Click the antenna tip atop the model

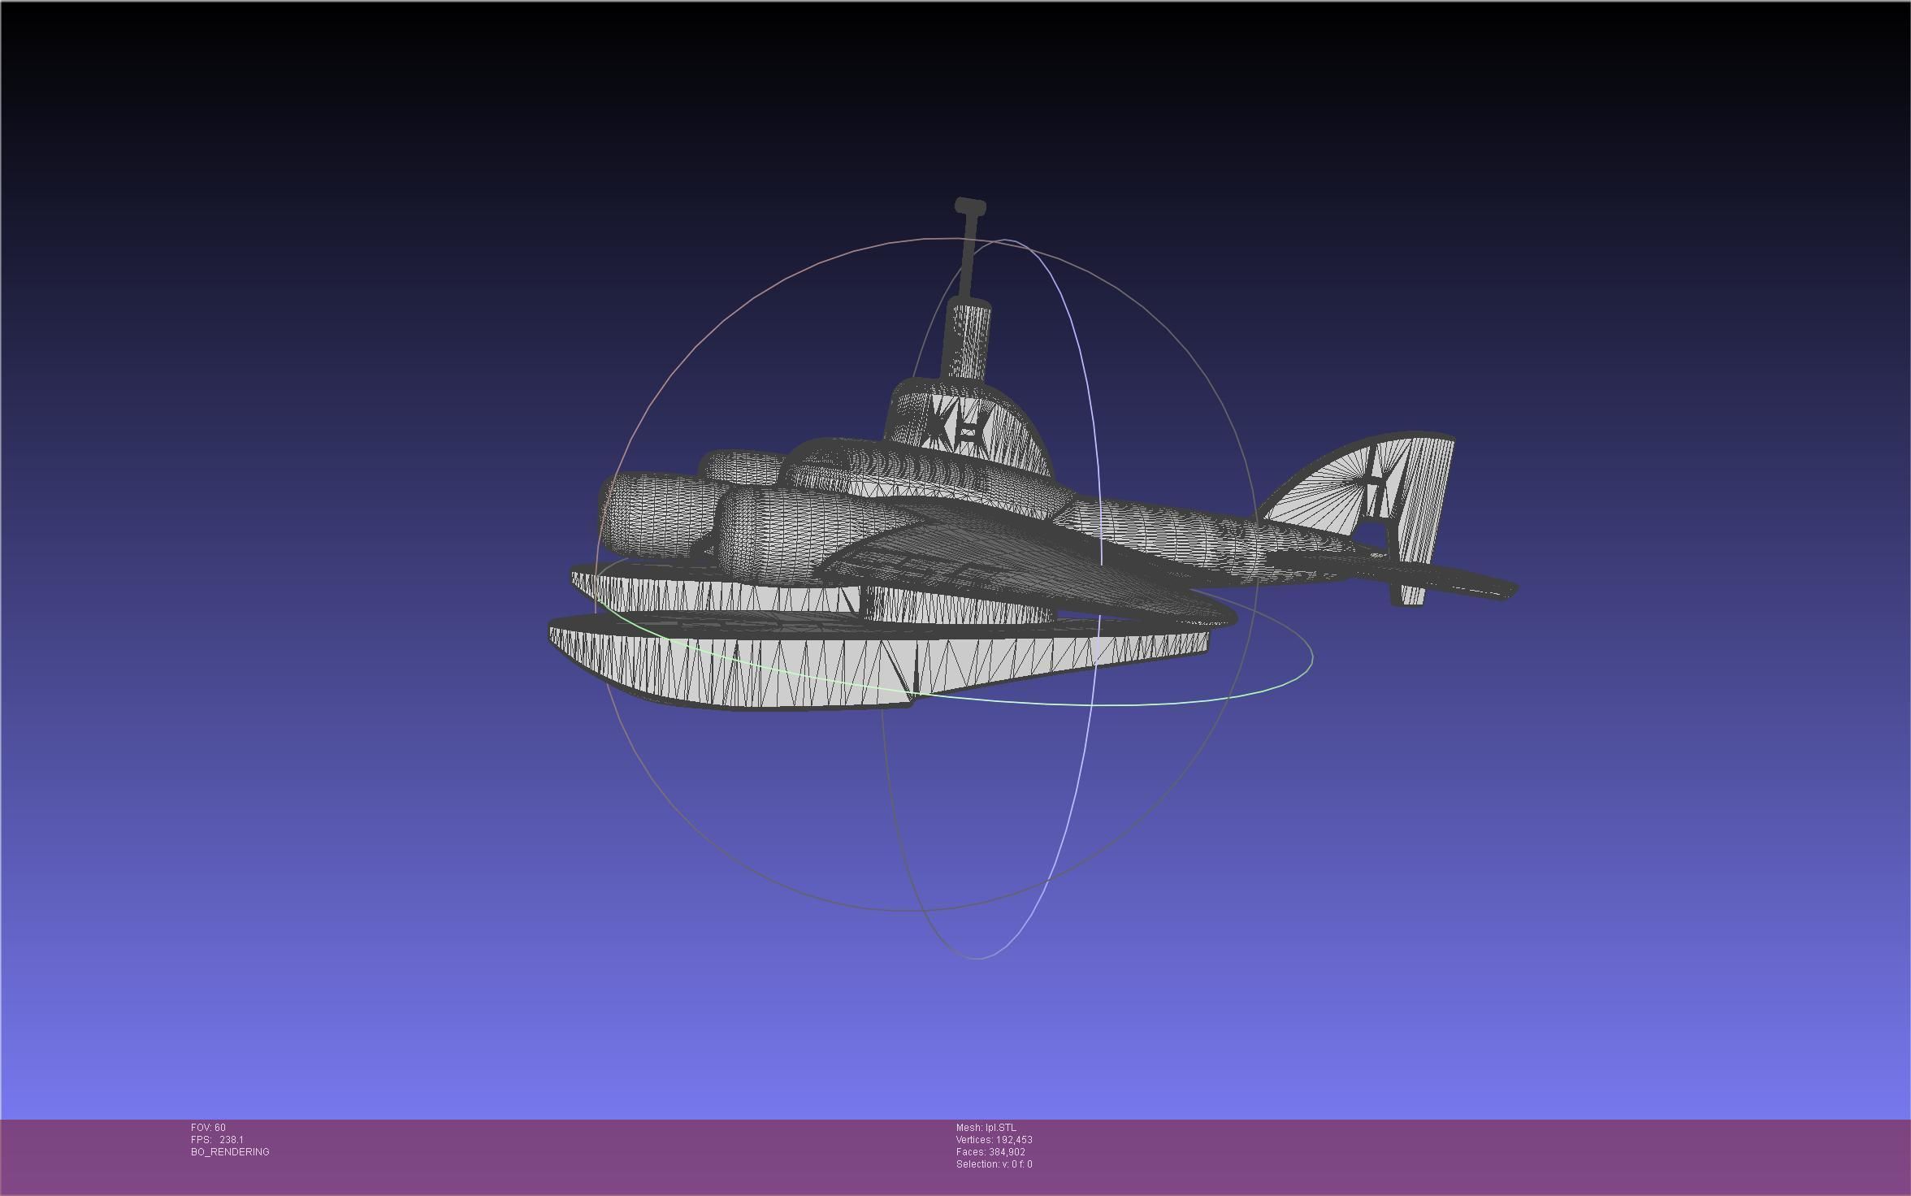[970, 207]
